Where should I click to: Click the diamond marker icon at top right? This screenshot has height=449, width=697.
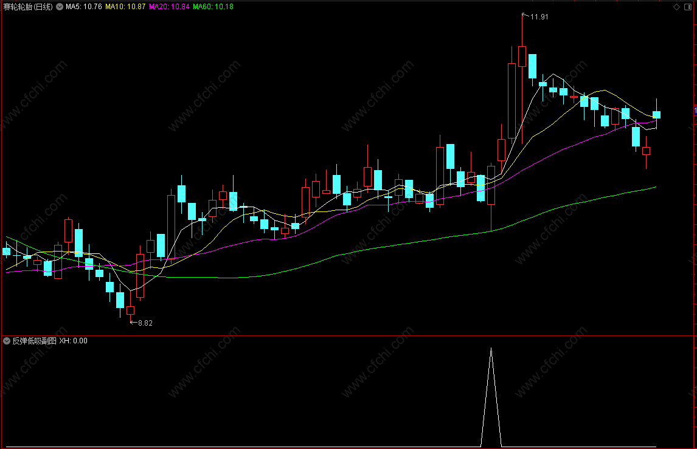(x=676, y=7)
